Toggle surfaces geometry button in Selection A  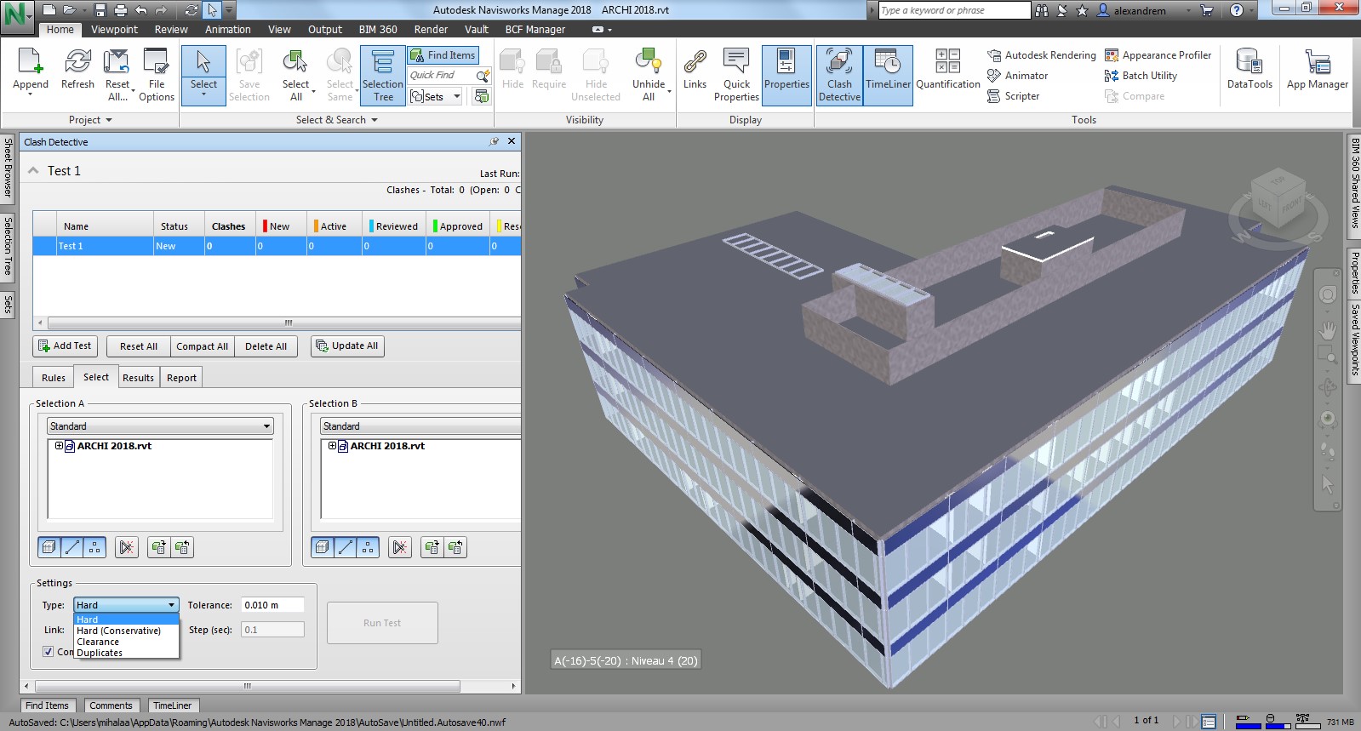click(x=49, y=547)
